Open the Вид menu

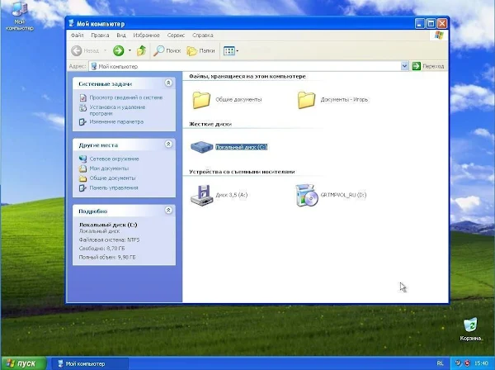point(121,35)
